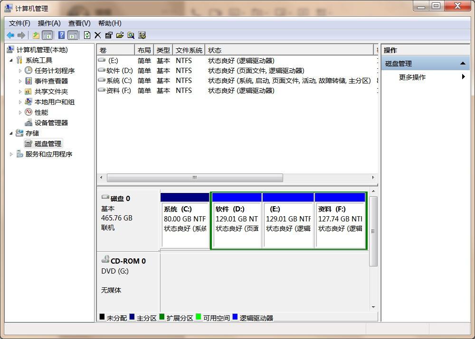475x339 pixels.
Task: Expand the 服务和应用程序 tree node
Action: click(11, 154)
